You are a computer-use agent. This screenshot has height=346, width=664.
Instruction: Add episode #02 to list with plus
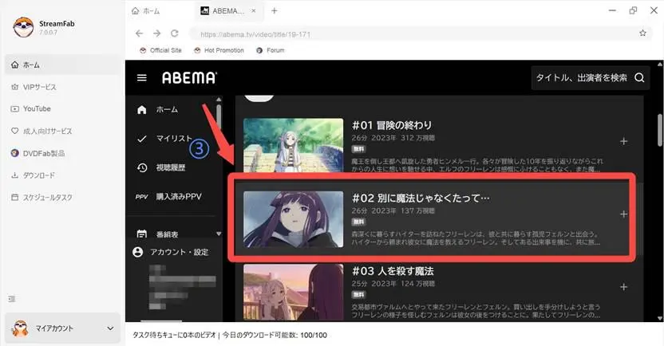point(624,214)
